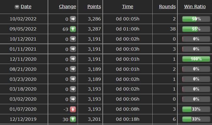The image size is (212, 125).
Task: Sort by the Rounds column header
Action: click(x=167, y=6)
